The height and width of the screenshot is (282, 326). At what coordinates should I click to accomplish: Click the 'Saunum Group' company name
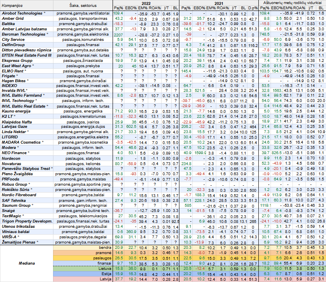point(27,206)
